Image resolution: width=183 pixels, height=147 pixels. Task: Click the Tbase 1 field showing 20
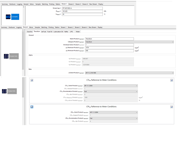point(82,14)
